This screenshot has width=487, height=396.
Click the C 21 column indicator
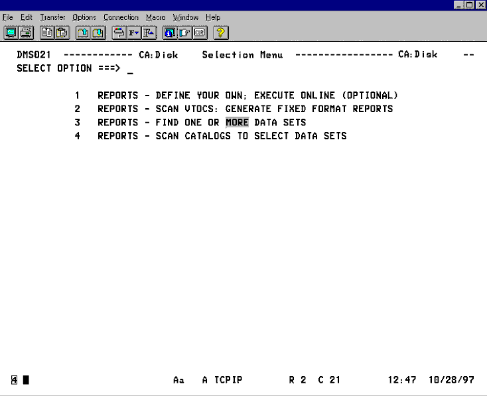pos(329,380)
